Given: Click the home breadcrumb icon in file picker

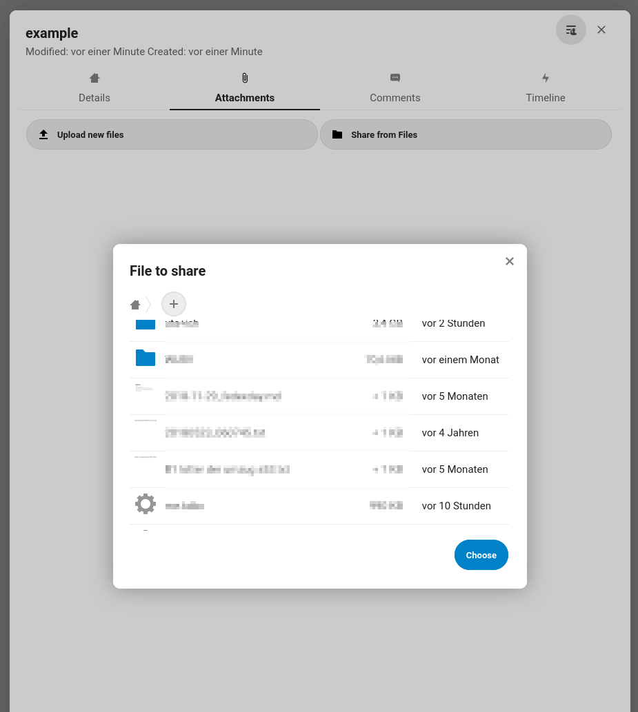Looking at the screenshot, I should [135, 304].
